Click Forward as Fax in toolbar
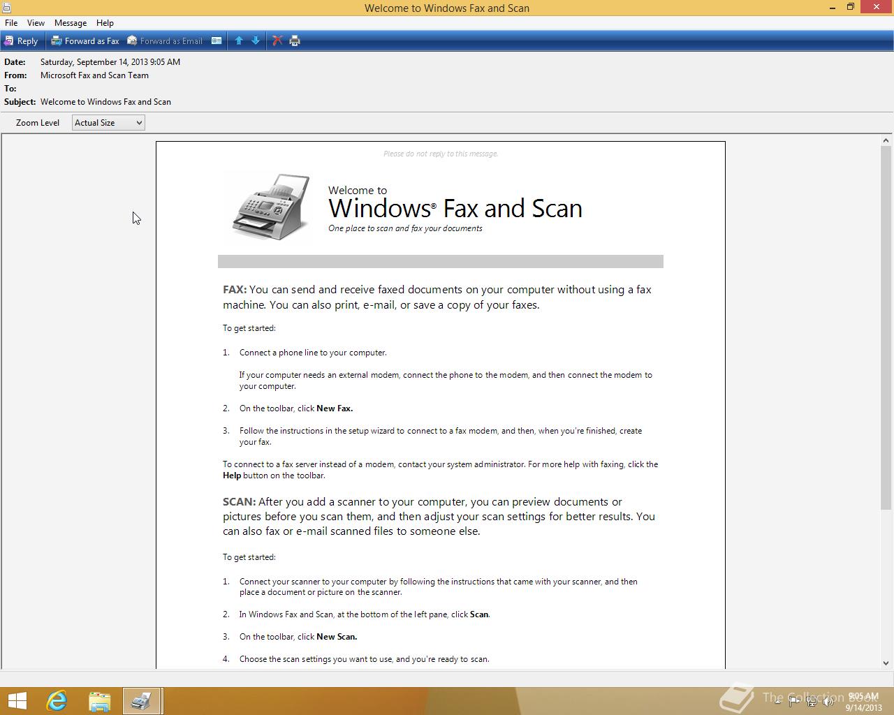This screenshot has width=894, height=715. point(85,41)
